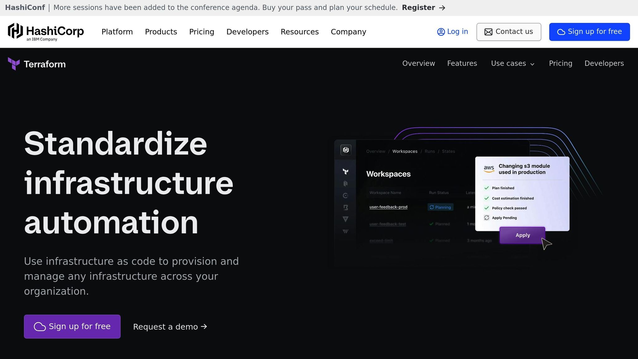Click the Plan finished checkmark icon

click(487, 188)
